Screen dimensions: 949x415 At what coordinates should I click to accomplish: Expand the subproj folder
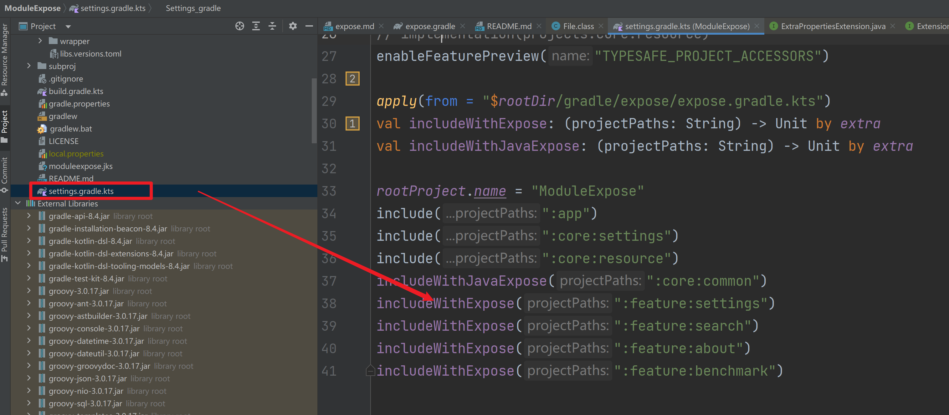(29, 66)
